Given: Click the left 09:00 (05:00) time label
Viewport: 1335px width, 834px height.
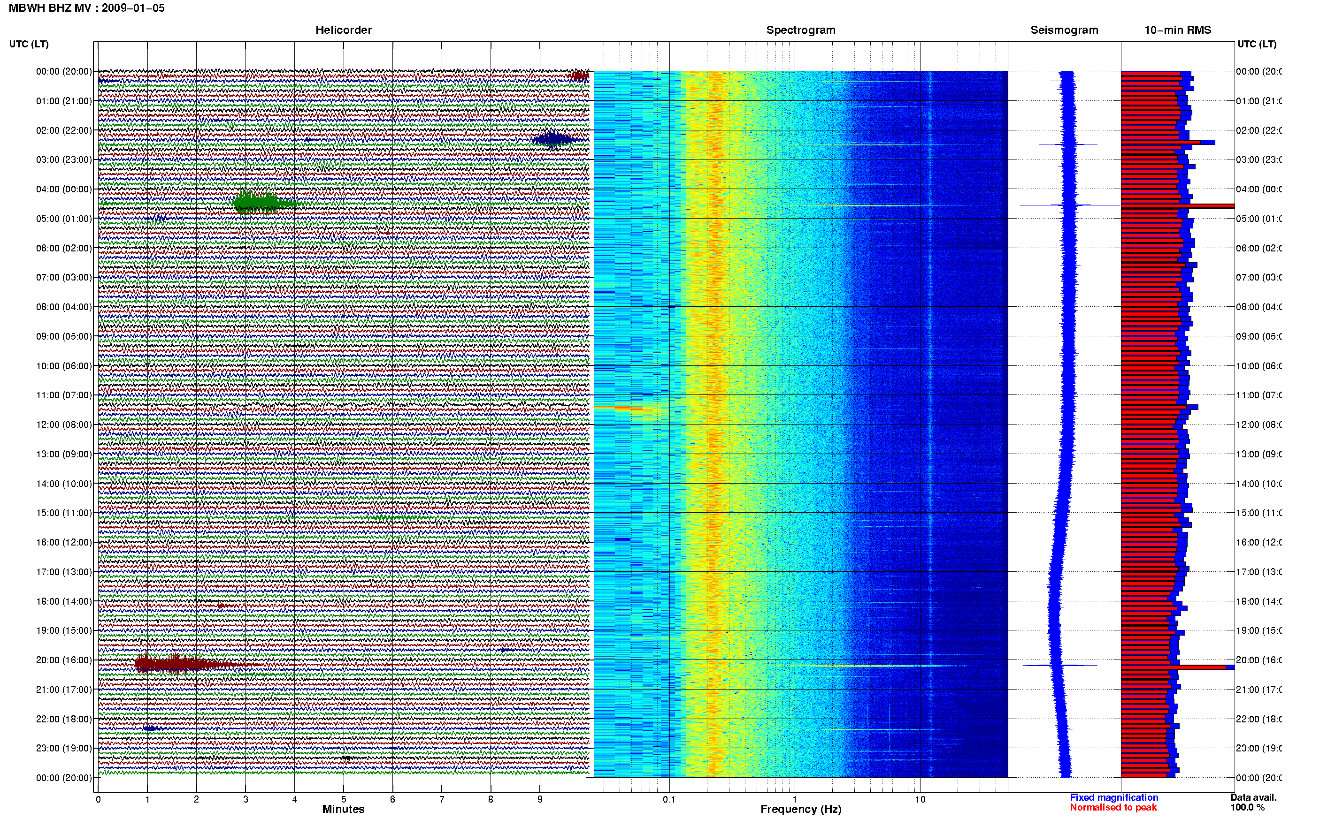Looking at the screenshot, I should click(x=64, y=336).
